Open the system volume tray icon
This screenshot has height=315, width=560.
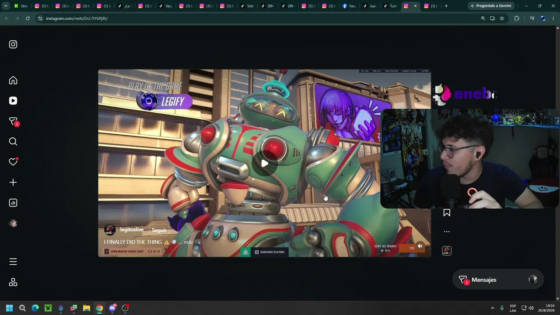(531, 308)
